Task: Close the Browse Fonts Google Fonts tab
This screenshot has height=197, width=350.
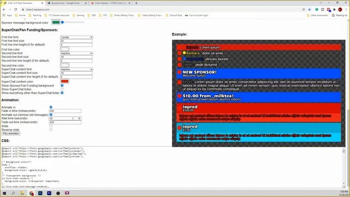Action: point(86,3)
